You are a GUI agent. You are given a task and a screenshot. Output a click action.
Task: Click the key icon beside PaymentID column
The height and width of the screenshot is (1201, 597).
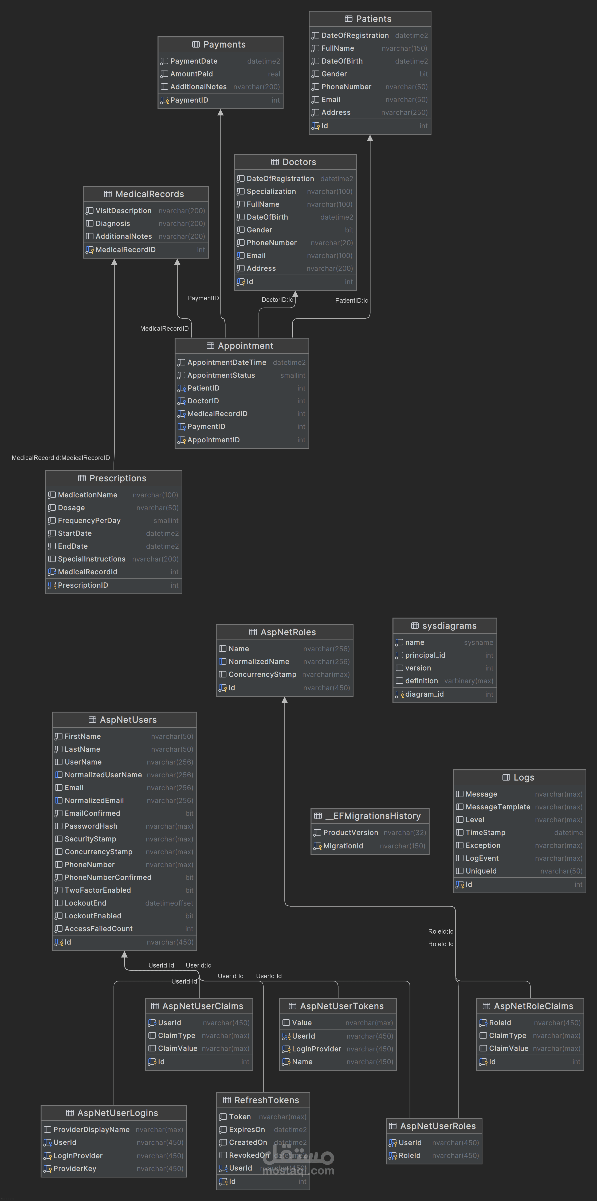pos(164,100)
